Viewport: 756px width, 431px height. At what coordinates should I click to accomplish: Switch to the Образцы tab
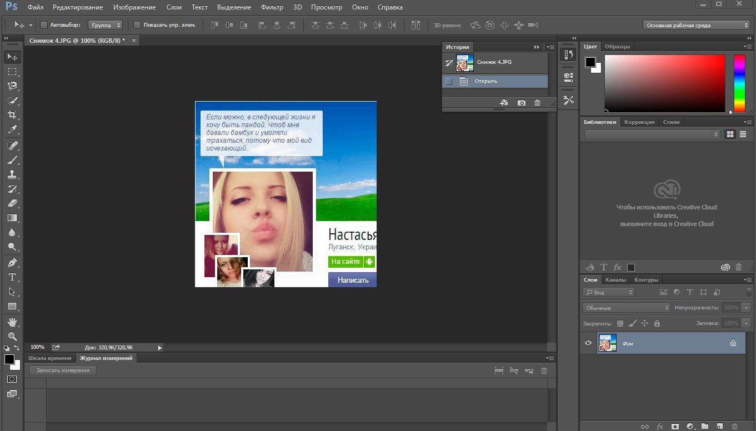pos(618,47)
